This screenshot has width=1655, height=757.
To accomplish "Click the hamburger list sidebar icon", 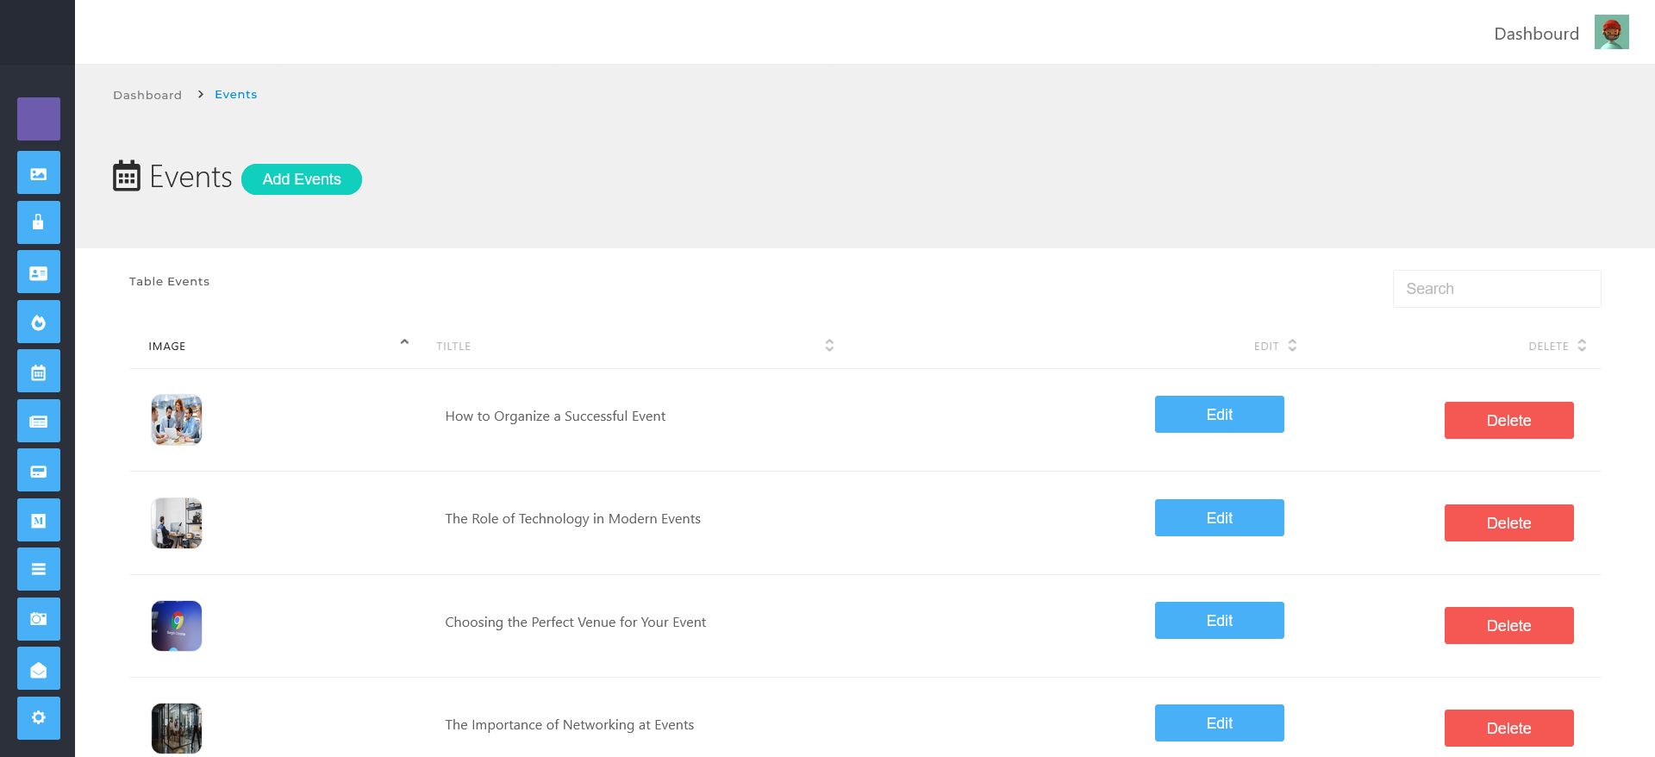I will 39,569.
